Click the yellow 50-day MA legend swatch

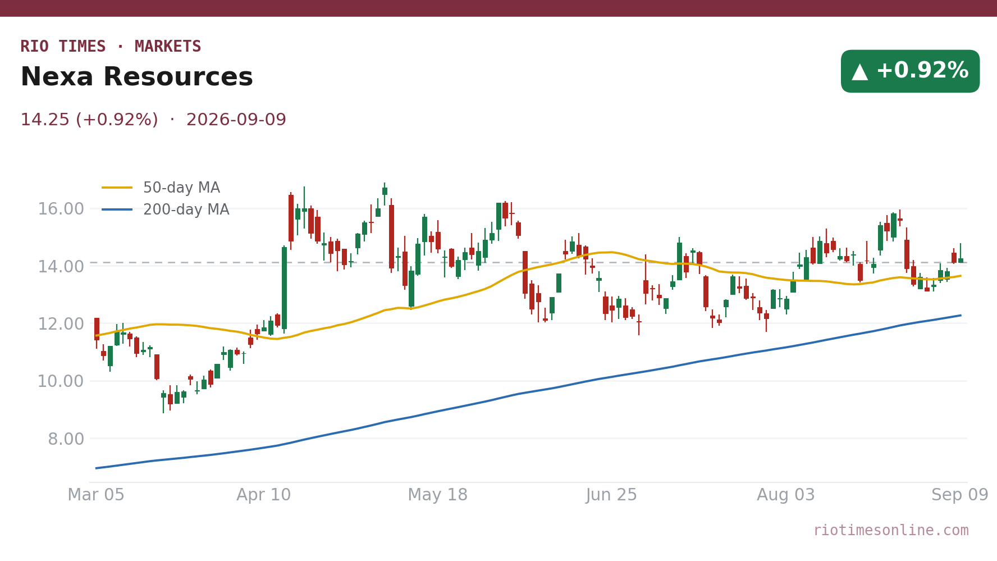pos(117,188)
